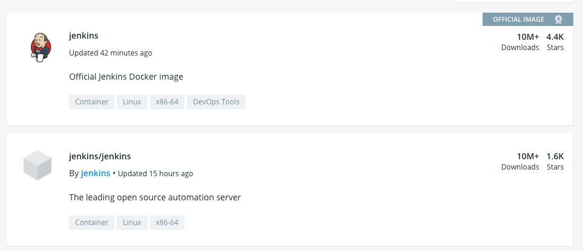Open the Jenkins butler logo image
This screenshot has width=583, height=251.
[41, 47]
